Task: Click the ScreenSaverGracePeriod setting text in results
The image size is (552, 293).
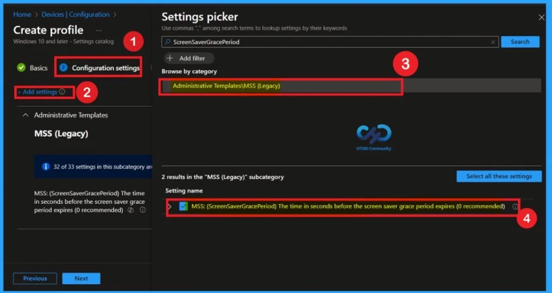Action: [x=348, y=206]
